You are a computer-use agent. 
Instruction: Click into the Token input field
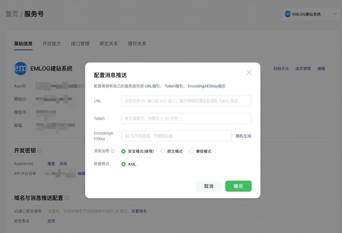pos(186,118)
